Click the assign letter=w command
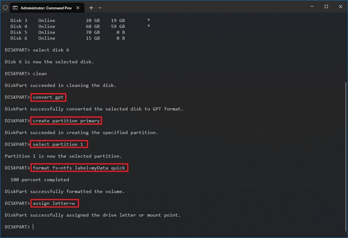This screenshot has width=348, height=238. pos(54,203)
